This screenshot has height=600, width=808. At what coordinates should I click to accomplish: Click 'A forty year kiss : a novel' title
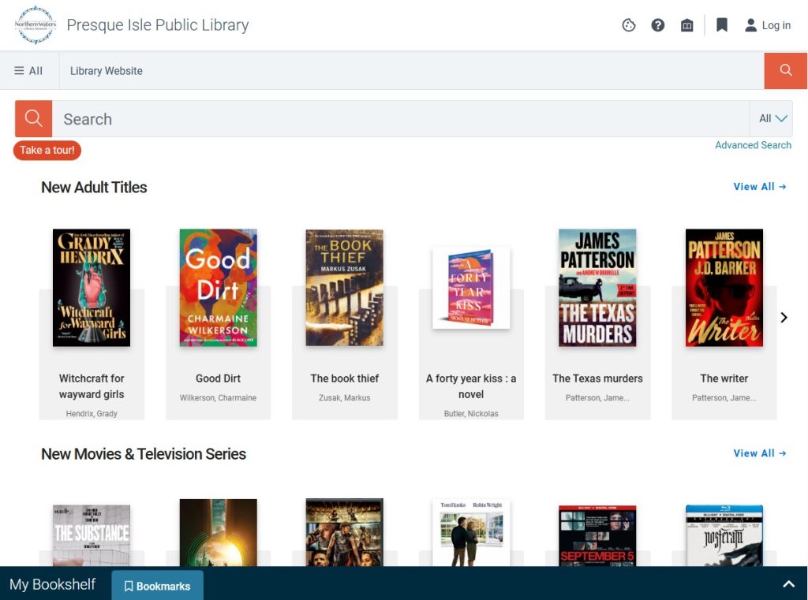[471, 386]
